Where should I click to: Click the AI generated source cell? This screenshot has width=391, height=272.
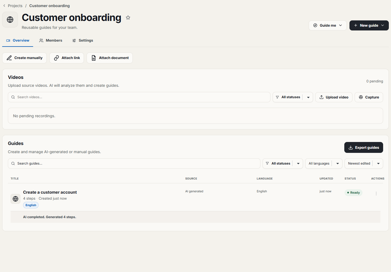pyautogui.click(x=194, y=191)
